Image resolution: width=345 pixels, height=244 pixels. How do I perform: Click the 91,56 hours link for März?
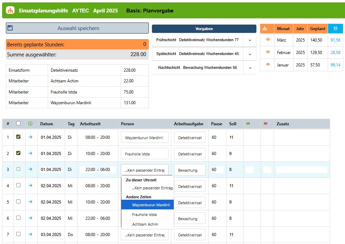[x=335, y=40]
